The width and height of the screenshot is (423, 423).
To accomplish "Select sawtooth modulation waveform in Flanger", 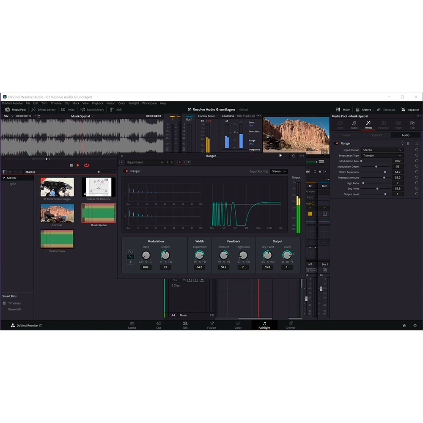I will 130,262.
